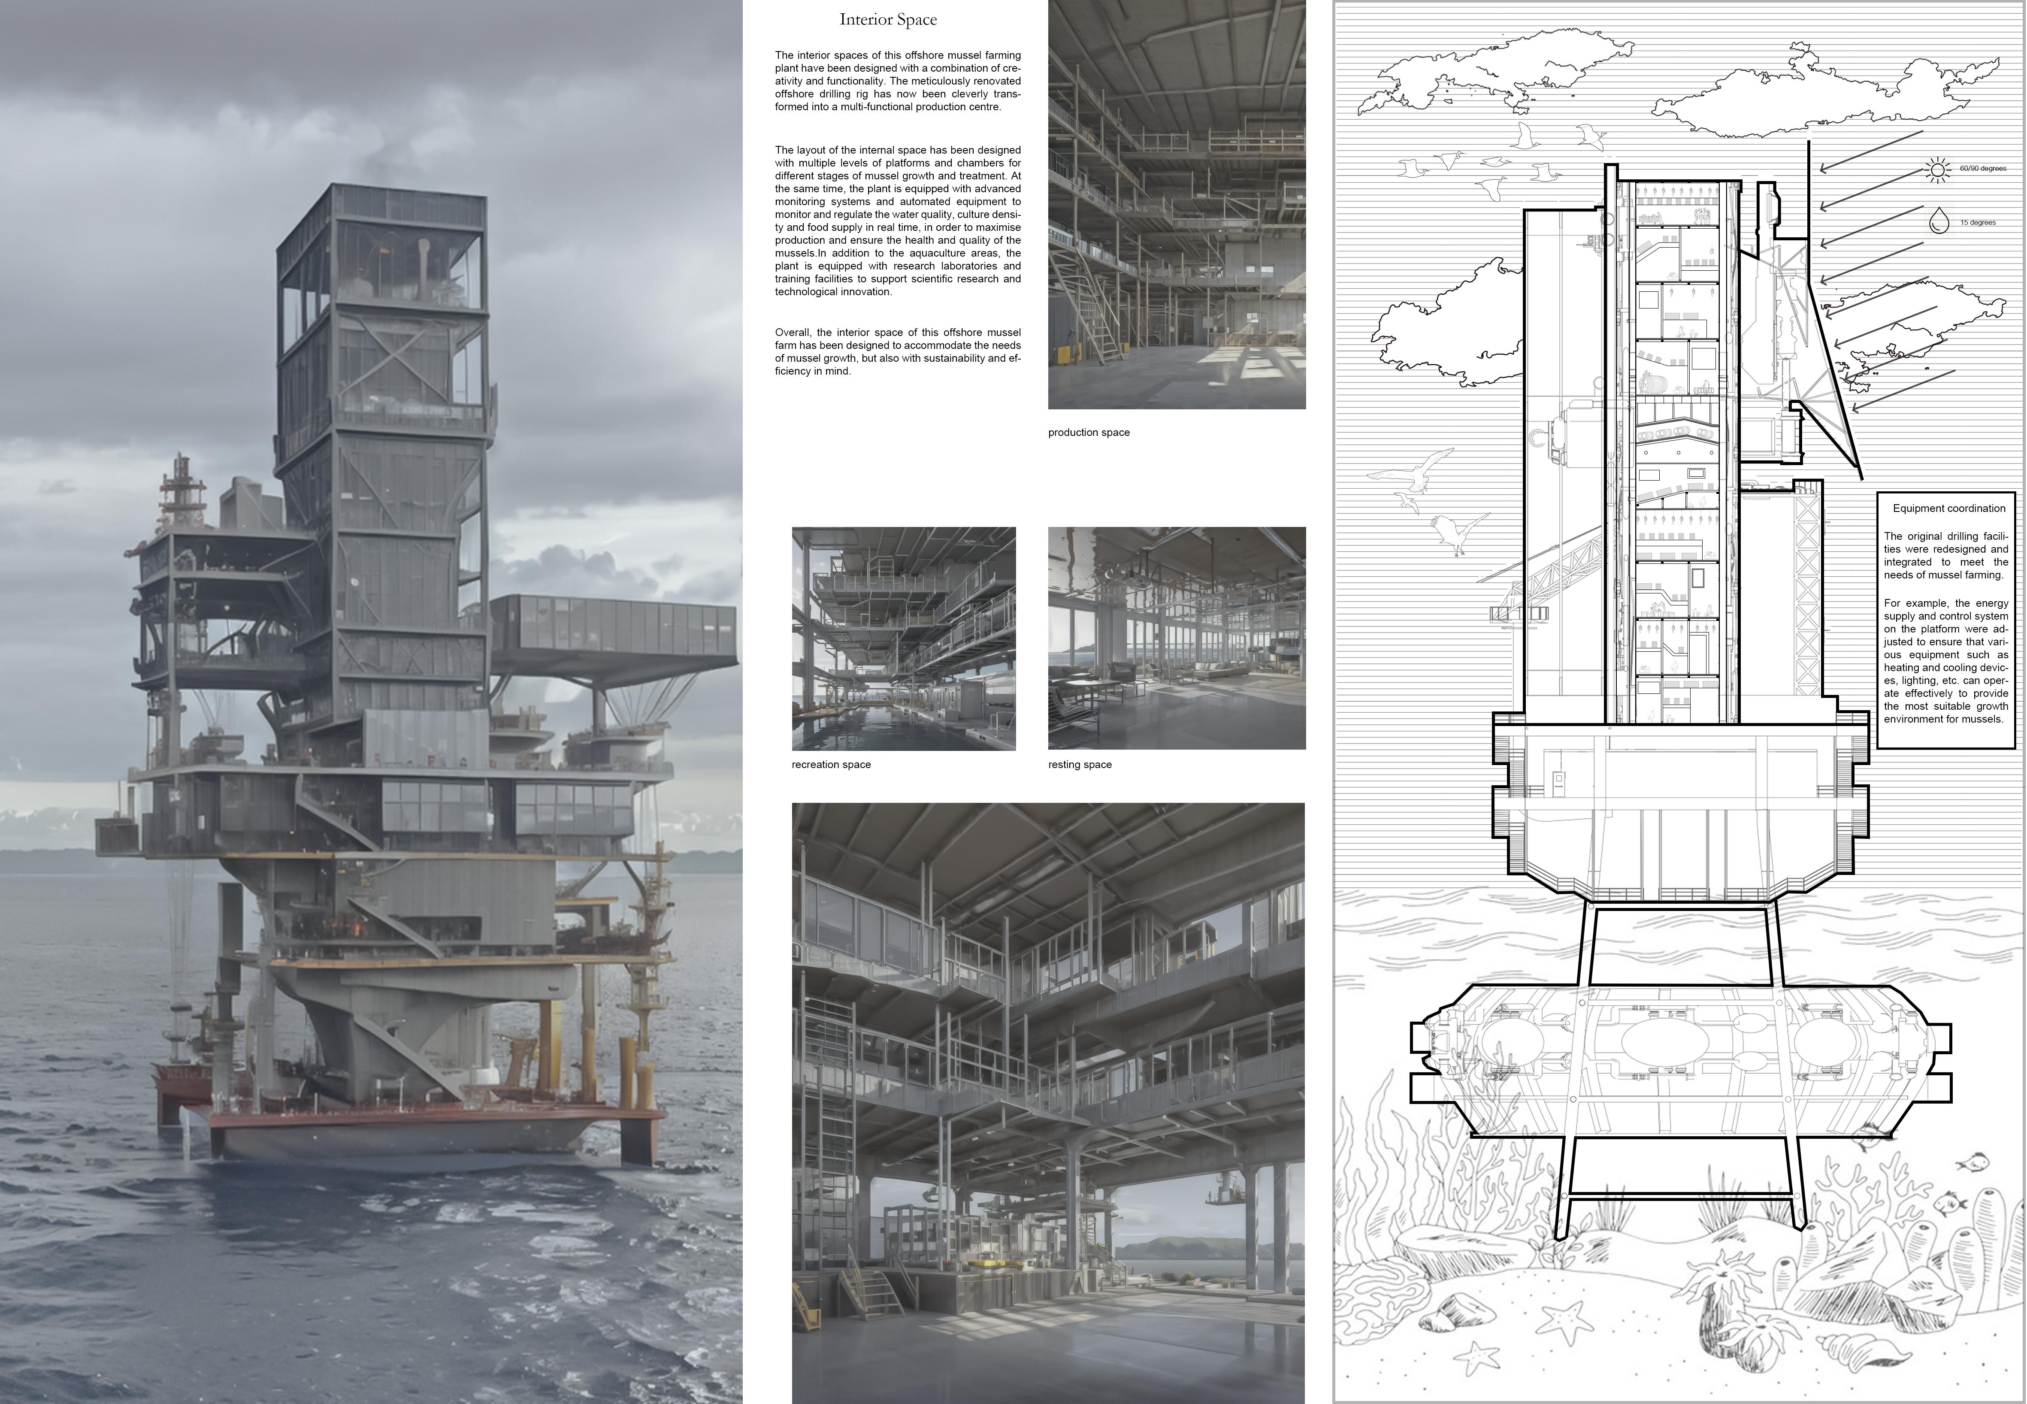Click the water droplet icon beside 15 degrees
This screenshot has width=2027, height=1404.
[1938, 221]
